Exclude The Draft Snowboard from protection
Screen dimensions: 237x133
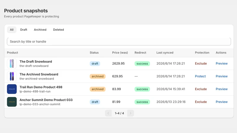point(201,64)
